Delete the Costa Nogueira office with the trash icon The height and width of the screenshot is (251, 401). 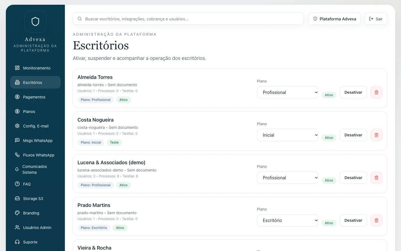tap(376, 135)
